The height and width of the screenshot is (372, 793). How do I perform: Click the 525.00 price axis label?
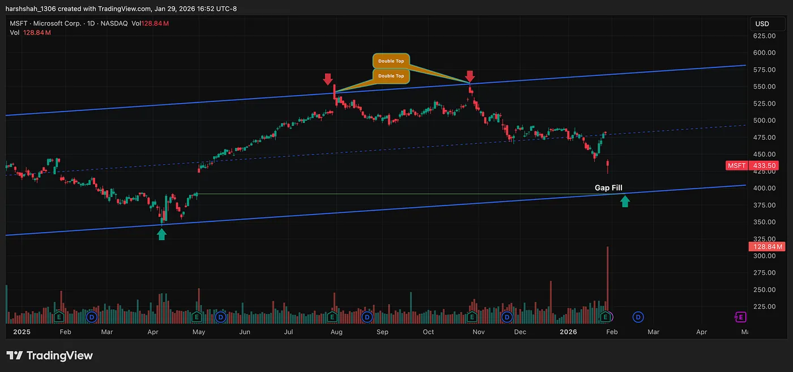click(x=764, y=104)
